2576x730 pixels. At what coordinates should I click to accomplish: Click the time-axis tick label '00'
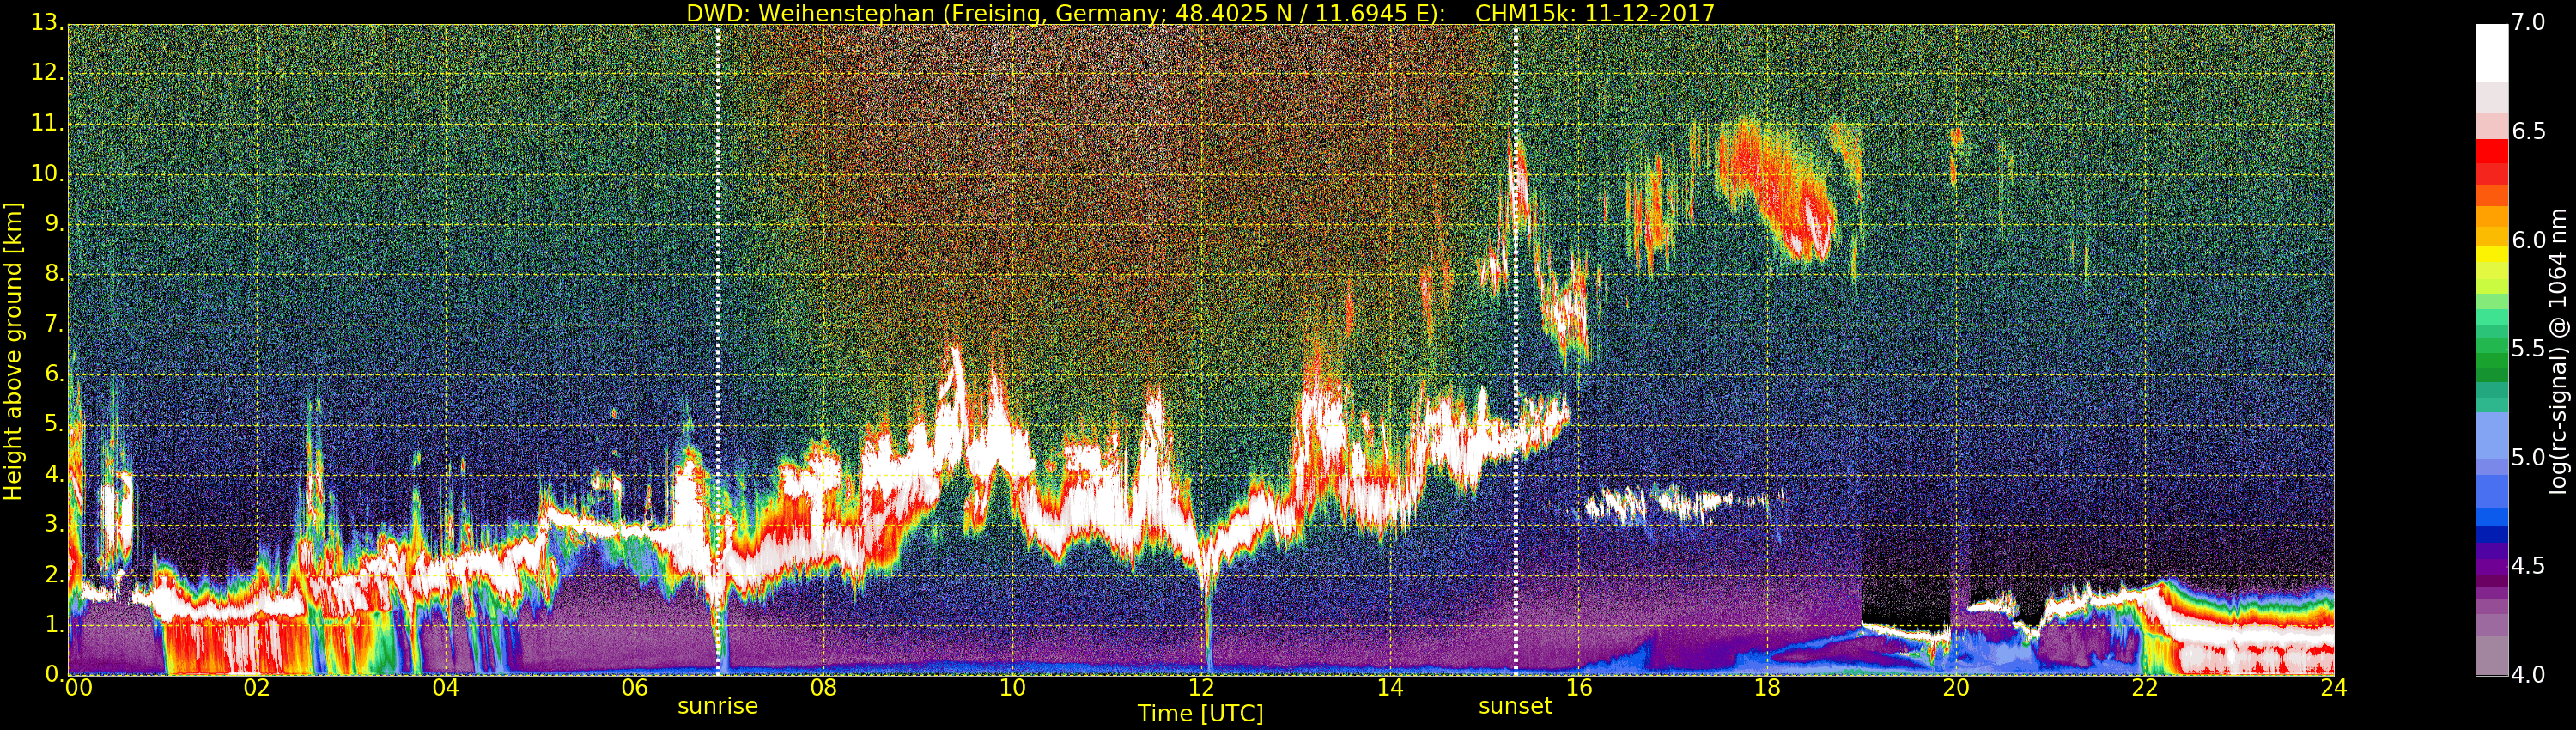coord(79,687)
